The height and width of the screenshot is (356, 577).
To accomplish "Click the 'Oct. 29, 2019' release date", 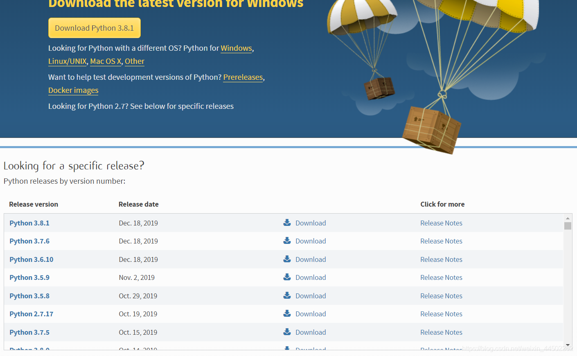I will (x=138, y=296).
